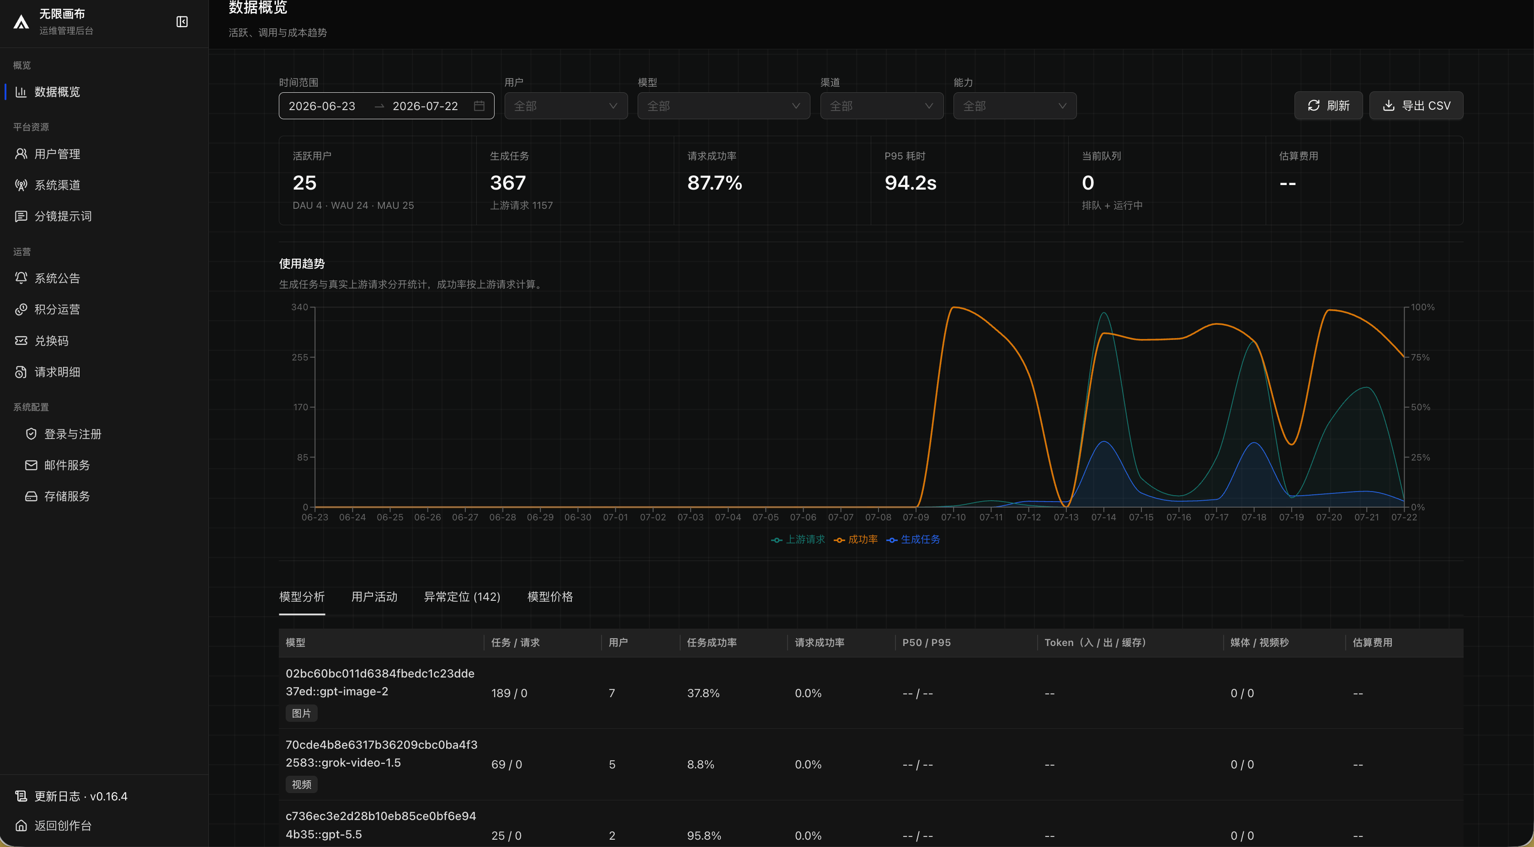1534x847 pixels.
Task: Open 兑换码 via its ticket icon
Action: [x=21, y=340]
